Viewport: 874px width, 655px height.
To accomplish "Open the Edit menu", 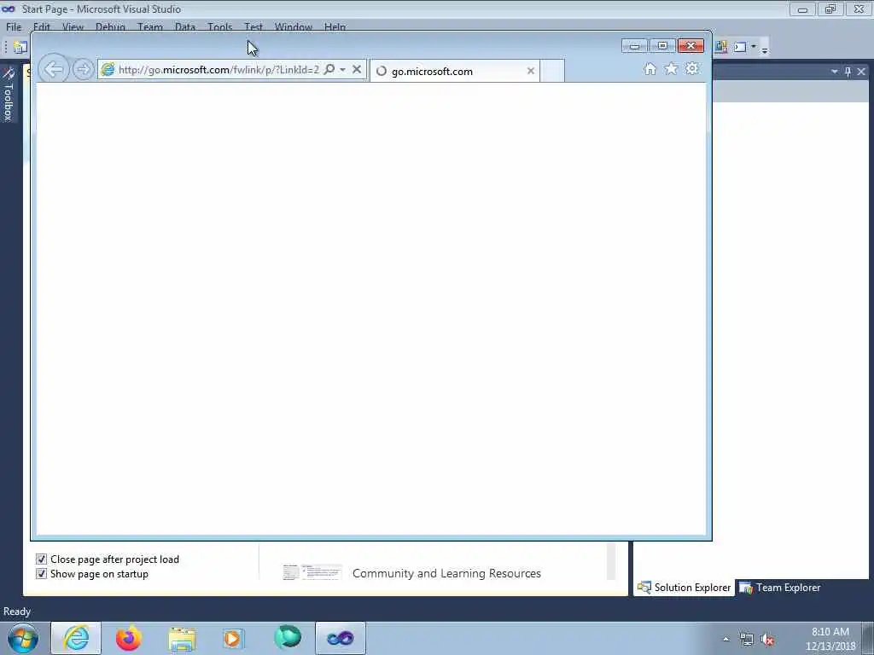I will [x=41, y=26].
